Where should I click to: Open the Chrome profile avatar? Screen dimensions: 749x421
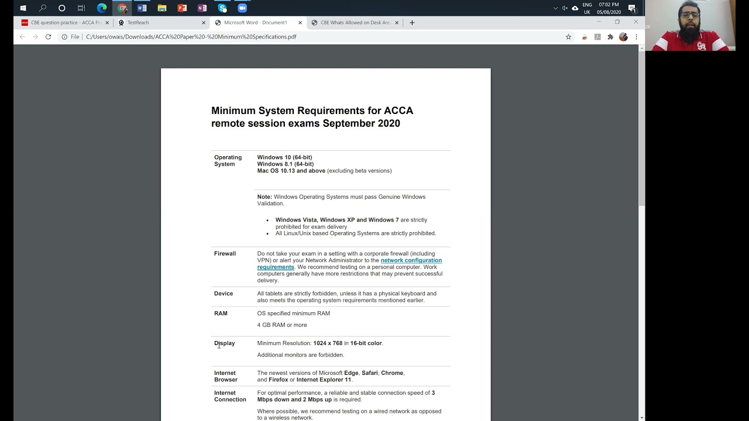pyautogui.click(x=623, y=37)
